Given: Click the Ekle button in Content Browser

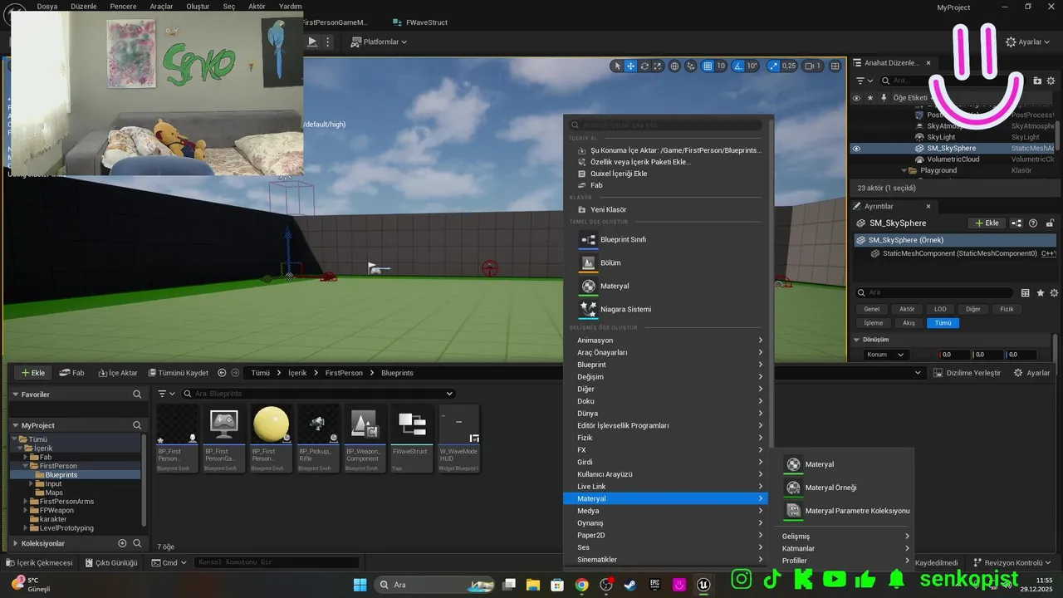Looking at the screenshot, I should (x=33, y=373).
